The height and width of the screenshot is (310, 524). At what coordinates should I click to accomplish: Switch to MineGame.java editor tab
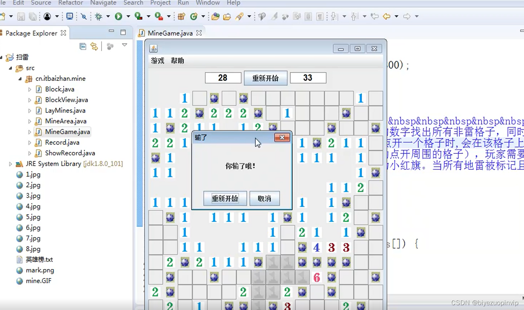170,33
